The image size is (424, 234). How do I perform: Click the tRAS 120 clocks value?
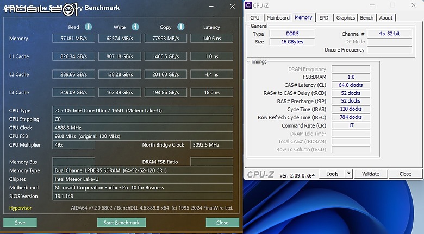(351, 109)
